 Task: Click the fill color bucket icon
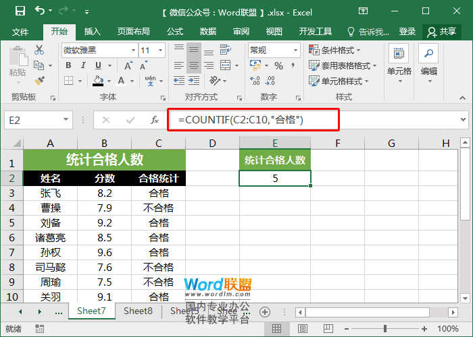pyautogui.click(x=98, y=81)
